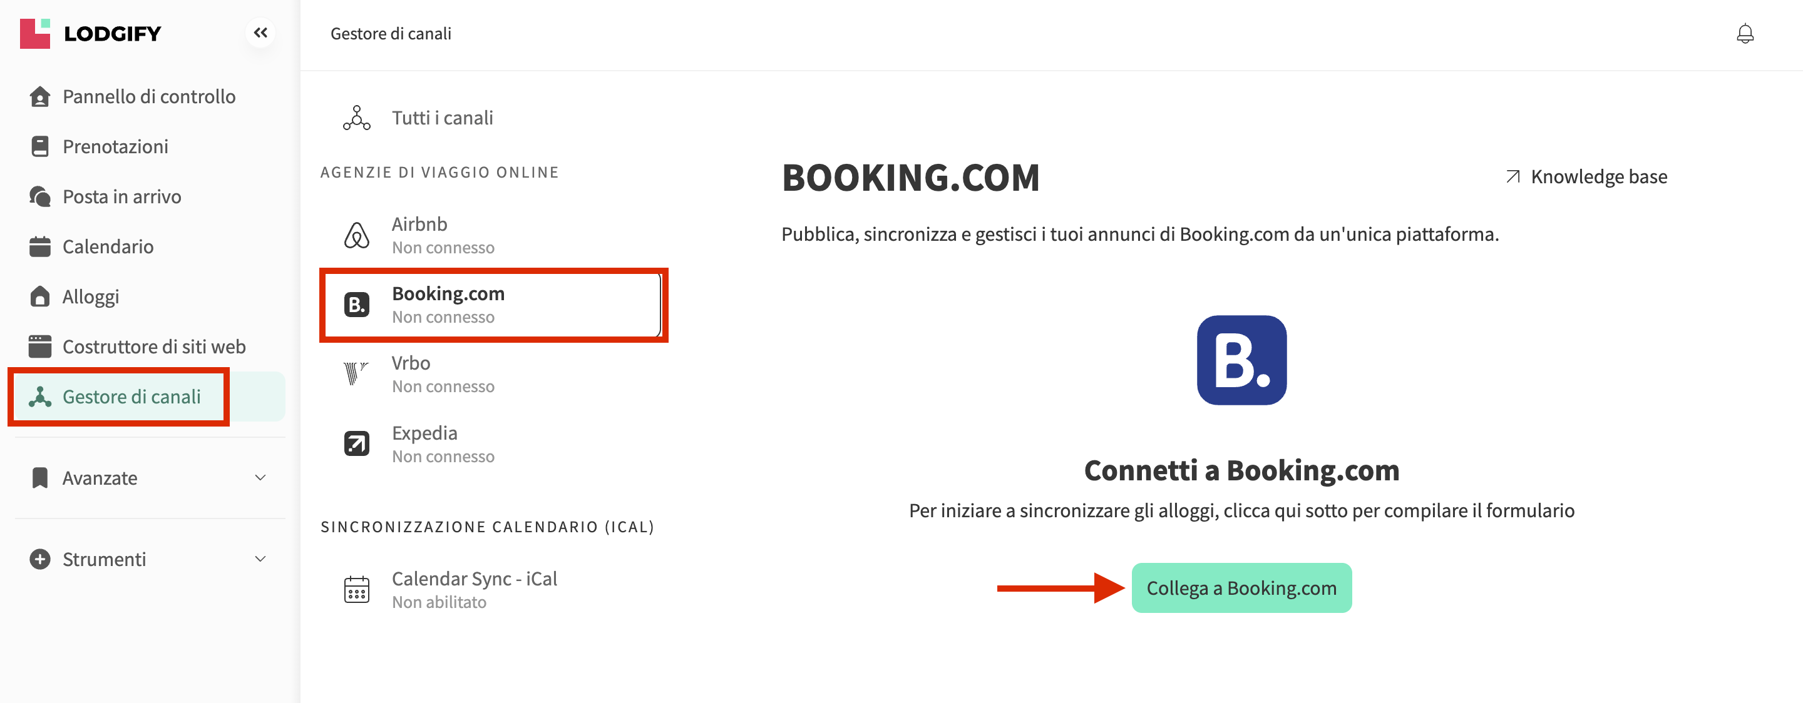Click the notification bell icon
The height and width of the screenshot is (703, 1803).
(x=1745, y=34)
